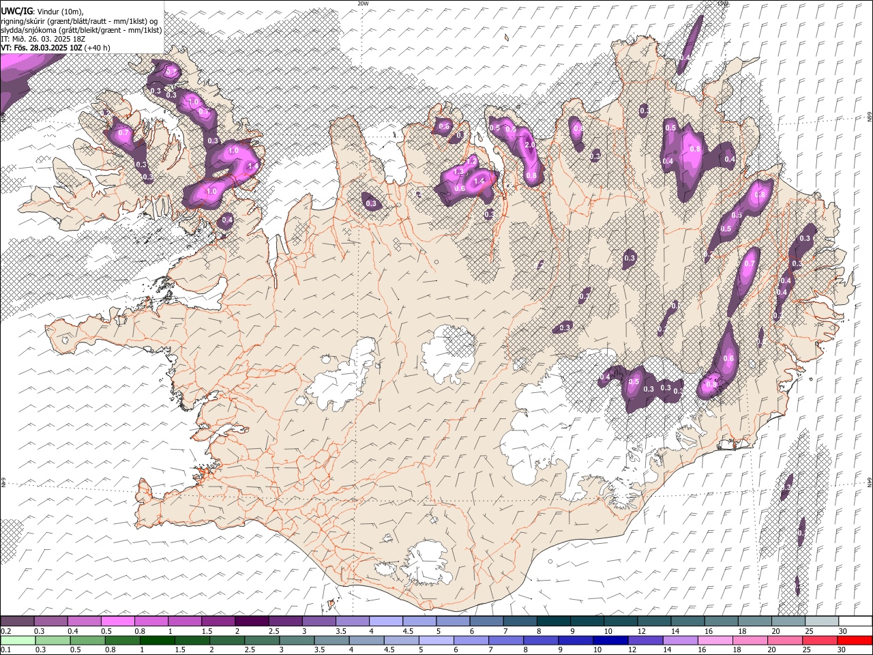Screen dimensions: 873x655
Task: Click the '30' label in the bottom legend row
Action: click(x=841, y=650)
